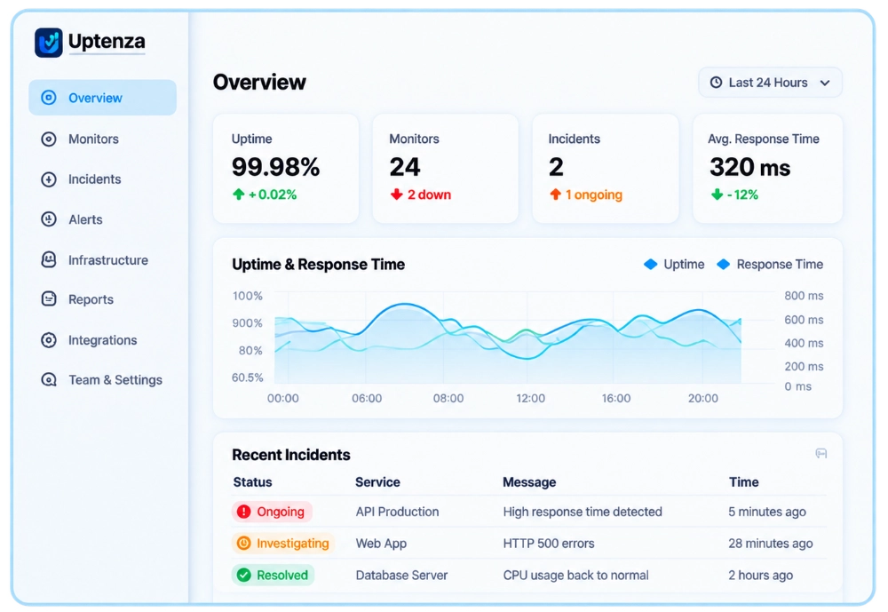The image size is (888, 612).
Task: Go to the Overview menu item
Action: click(x=102, y=98)
